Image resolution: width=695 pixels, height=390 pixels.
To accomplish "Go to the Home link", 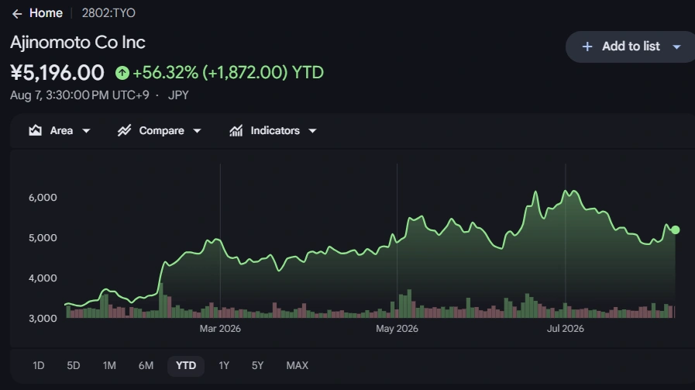I will pos(46,13).
